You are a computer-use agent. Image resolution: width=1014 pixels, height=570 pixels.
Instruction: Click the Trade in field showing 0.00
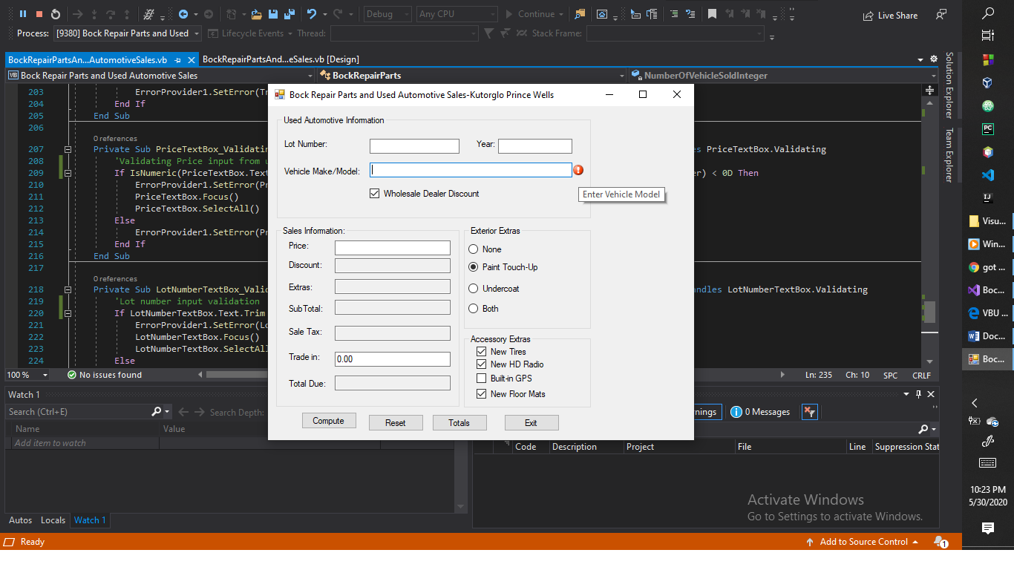[x=393, y=359]
